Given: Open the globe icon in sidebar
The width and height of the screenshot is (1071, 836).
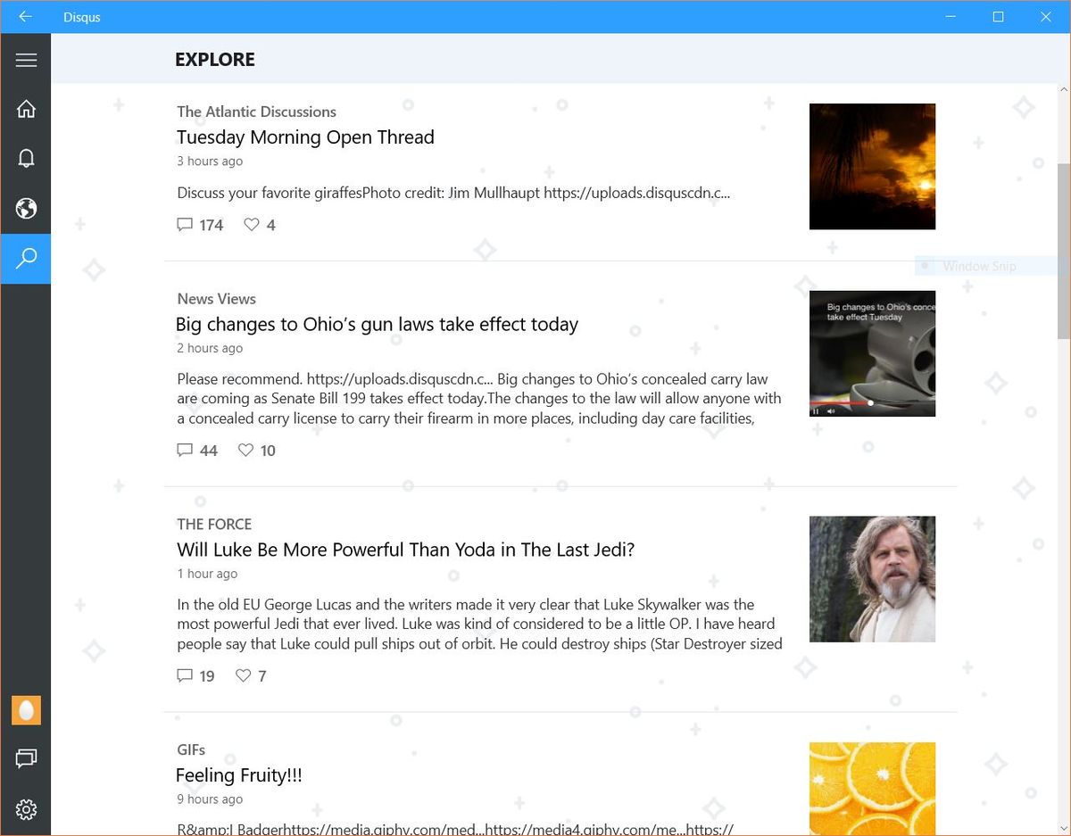Looking at the screenshot, I should click(26, 208).
